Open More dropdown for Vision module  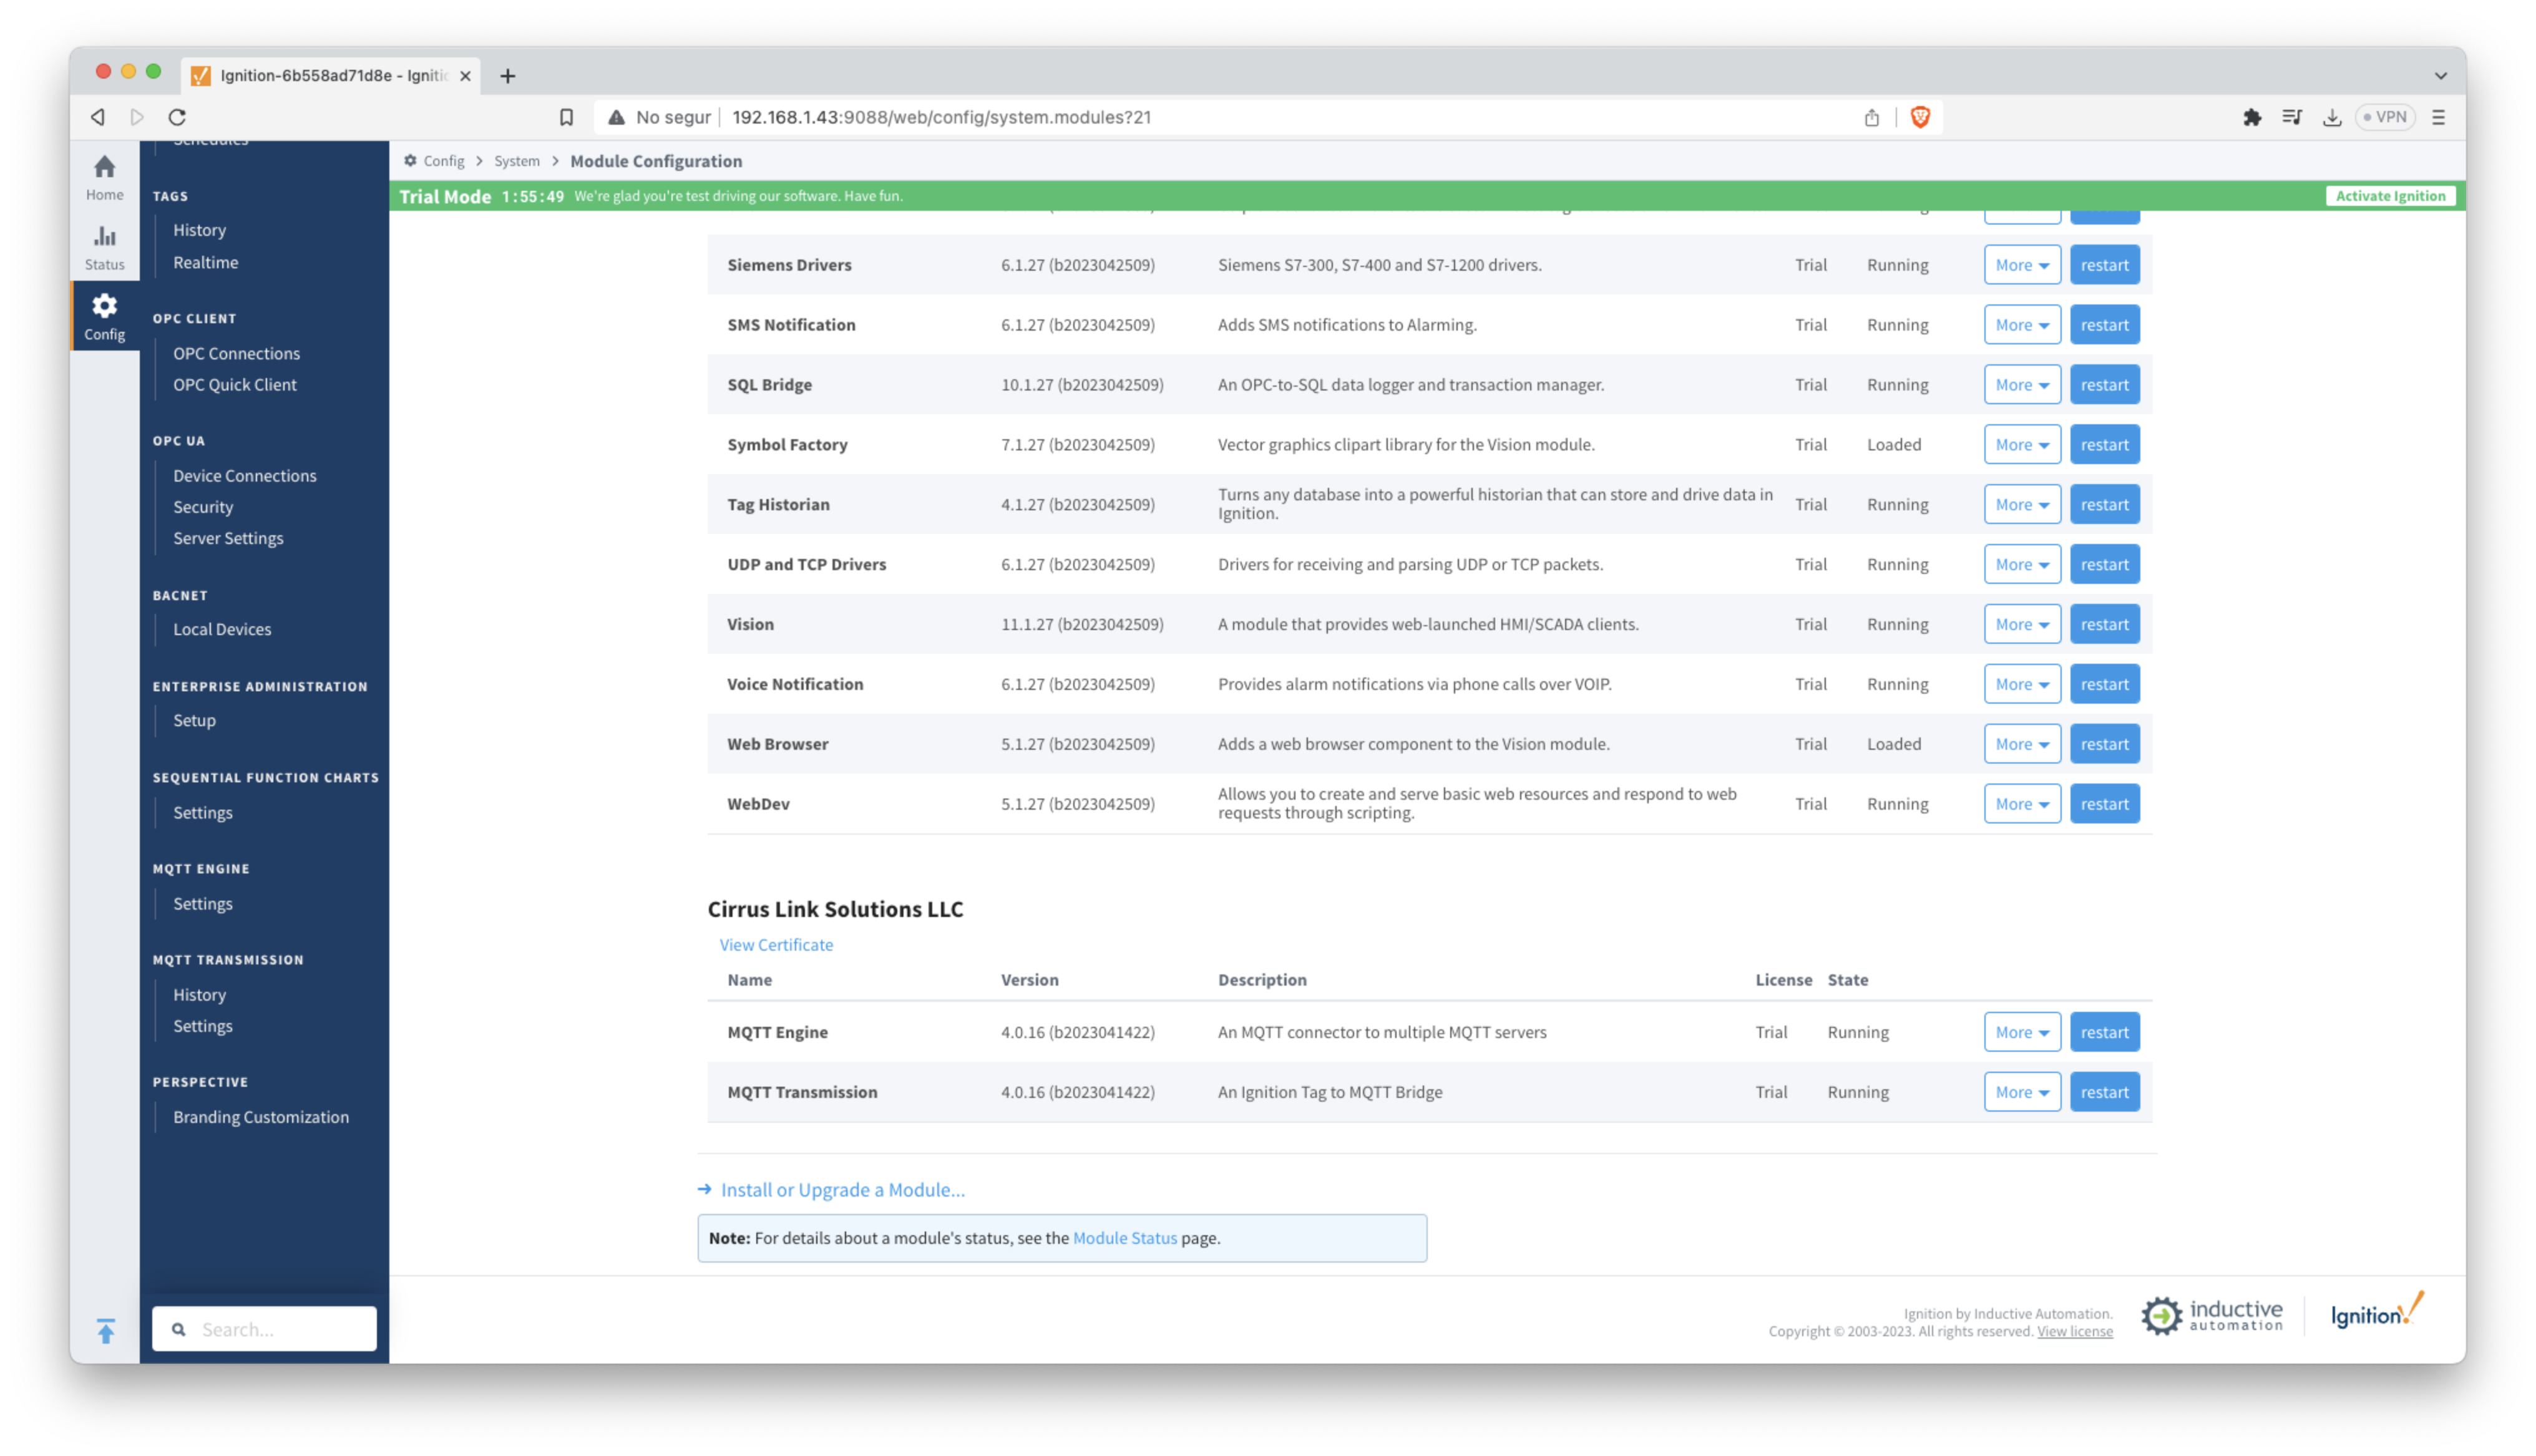pos(2021,624)
